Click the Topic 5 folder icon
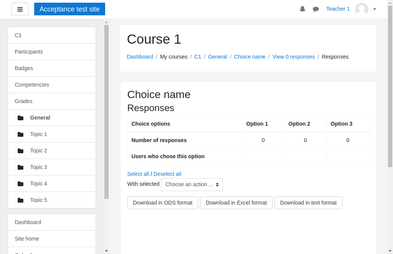This screenshot has height=254, width=393. tap(21, 200)
